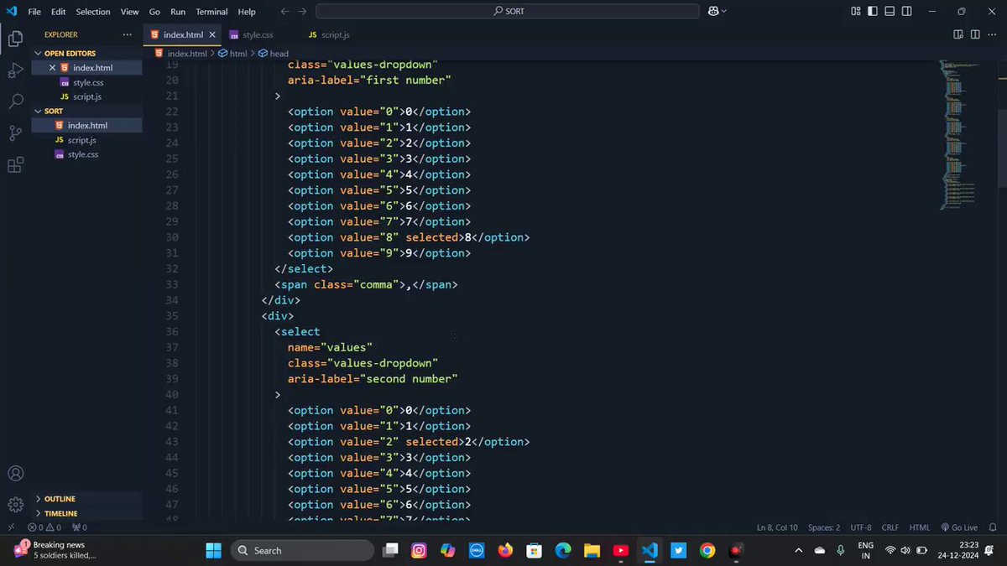The width and height of the screenshot is (1007, 566).
Task: Open YouTube app from the taskbar
Action: pos(620,550)
